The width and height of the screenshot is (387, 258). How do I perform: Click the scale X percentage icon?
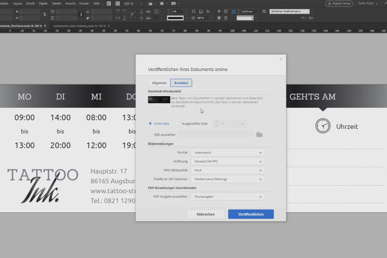pyautogui.click(x=53, y=12)
